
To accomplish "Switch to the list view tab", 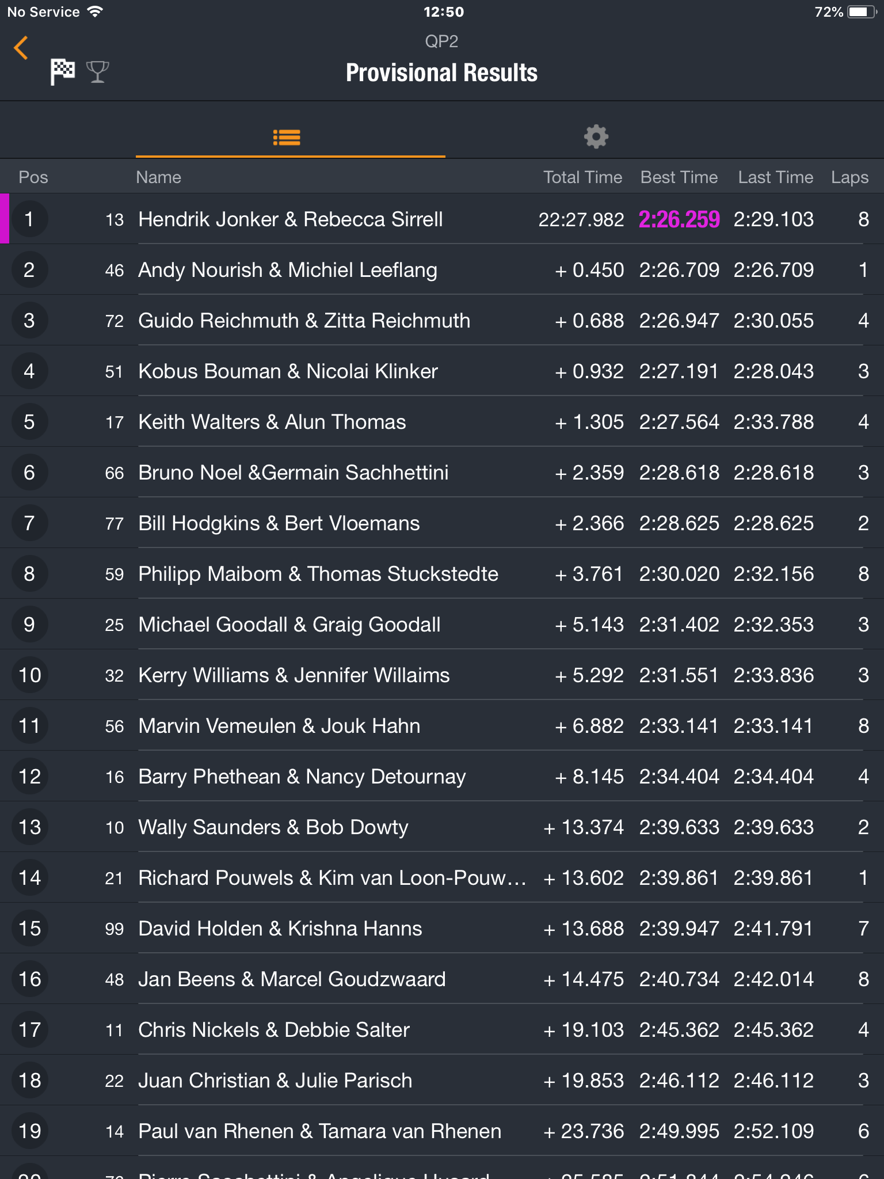I will pyautogui.click(x=287, y=137).
